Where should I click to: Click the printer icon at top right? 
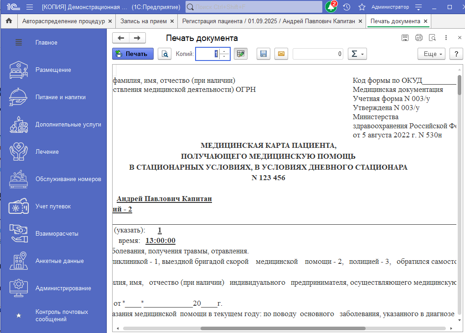point(418,38)
